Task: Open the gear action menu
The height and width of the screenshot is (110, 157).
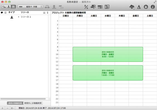Action: coord(13,108)
